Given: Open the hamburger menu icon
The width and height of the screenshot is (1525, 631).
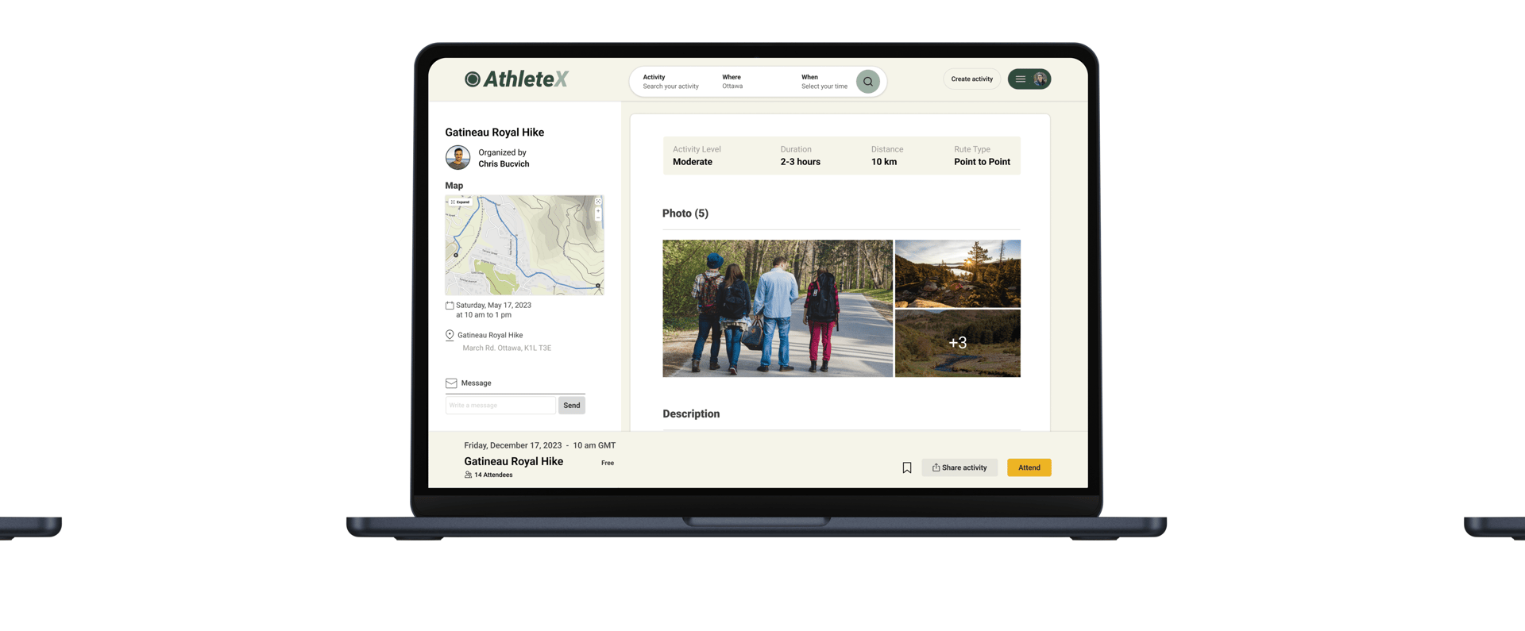Looking at the screenshot, I should point(1020,79).
